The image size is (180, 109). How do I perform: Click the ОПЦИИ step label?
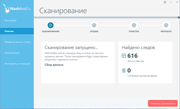pyautogui.click(x=94, y=31)
